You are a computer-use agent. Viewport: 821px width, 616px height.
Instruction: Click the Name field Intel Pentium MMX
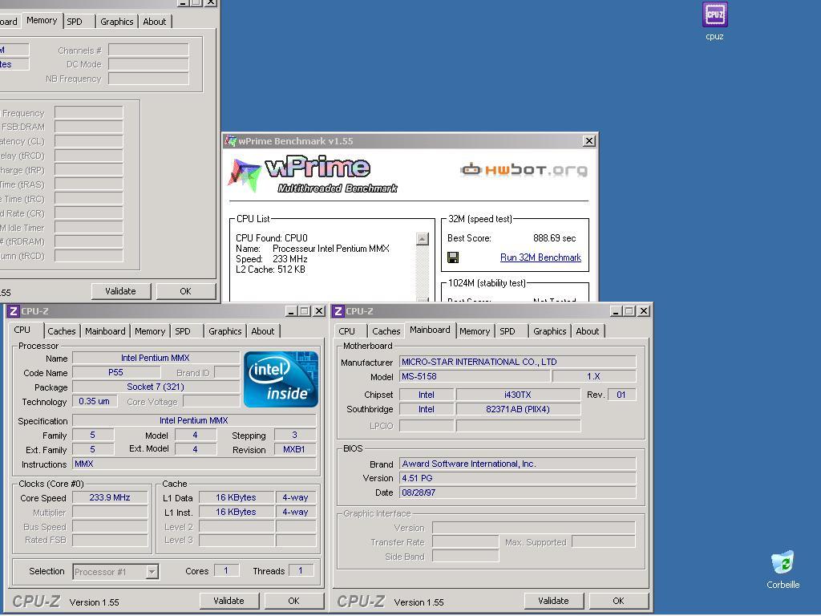pos(156,358)
